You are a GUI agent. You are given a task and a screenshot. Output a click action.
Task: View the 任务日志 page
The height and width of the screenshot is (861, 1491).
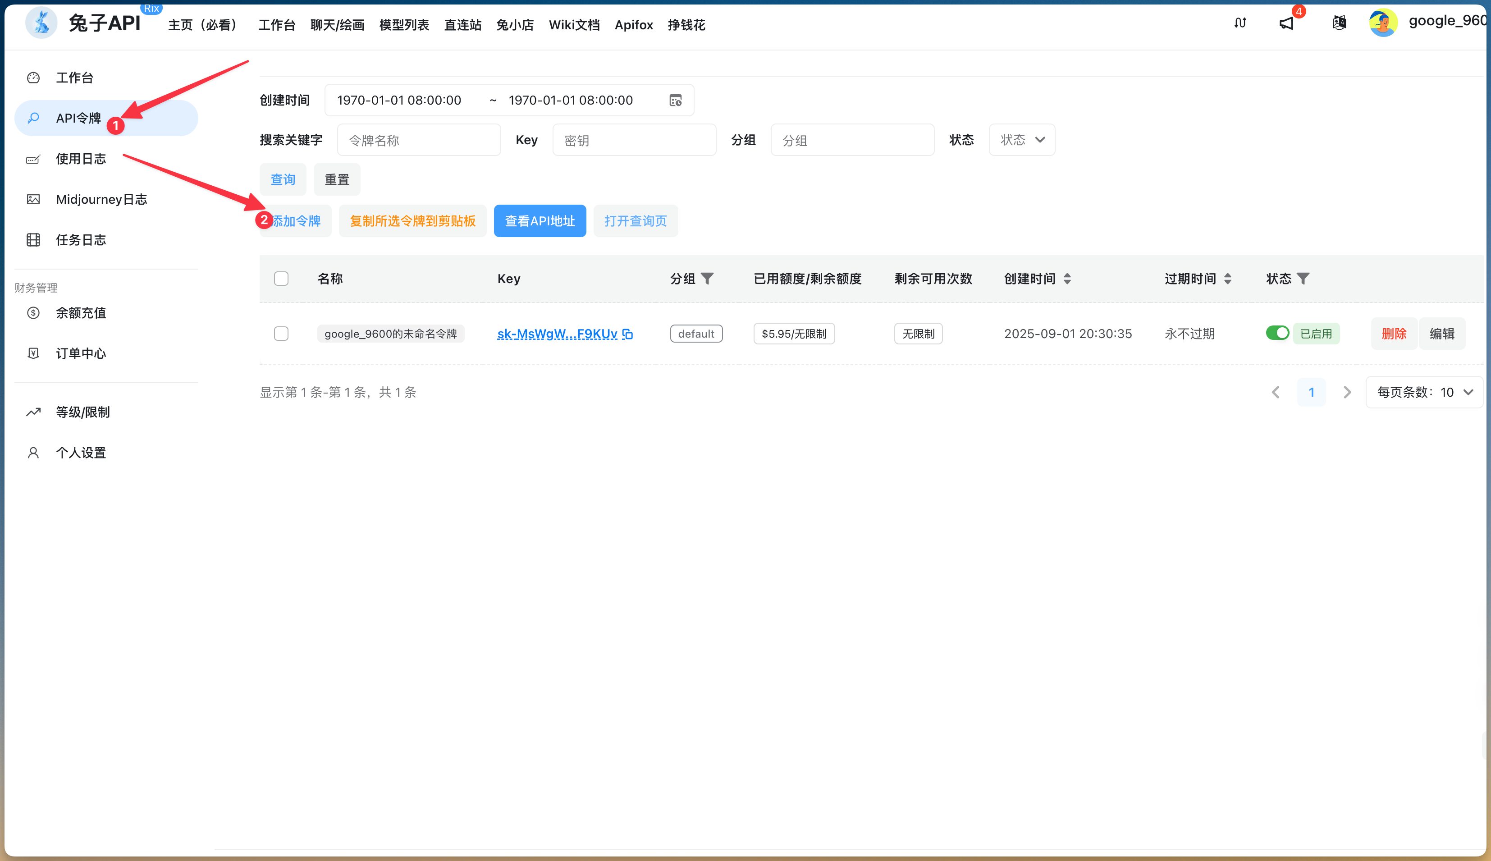81,239
